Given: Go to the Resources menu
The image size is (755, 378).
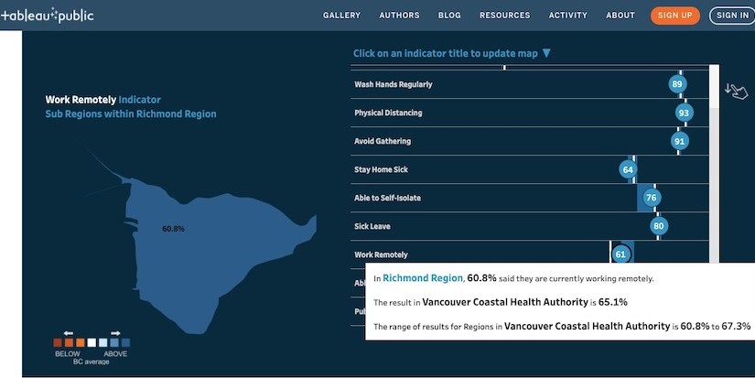Looking at the screenshot, I should click(x=504, y=16).
